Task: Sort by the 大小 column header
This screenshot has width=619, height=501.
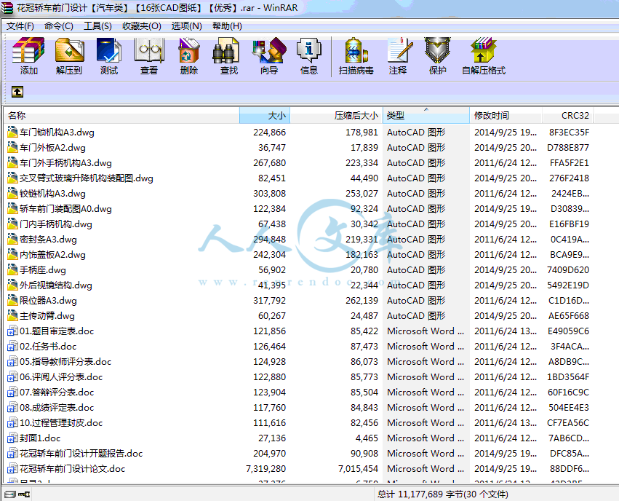Action: [265, 115]
